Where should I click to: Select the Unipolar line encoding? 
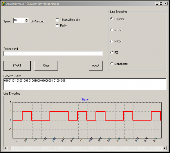[x=112, y=19]
